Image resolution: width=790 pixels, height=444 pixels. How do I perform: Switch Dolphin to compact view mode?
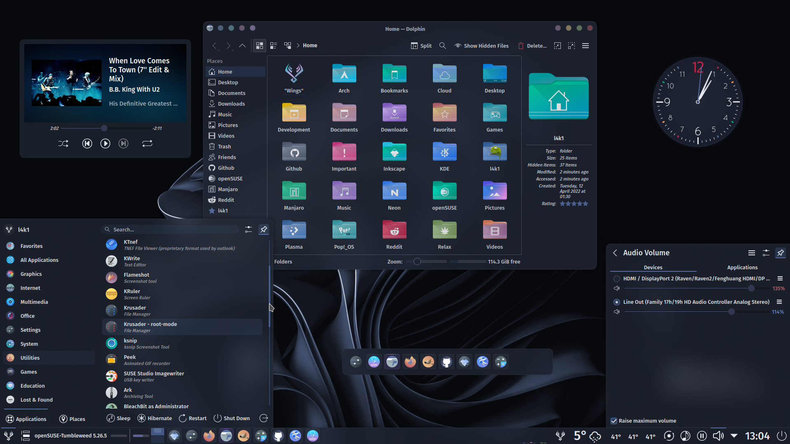click(274, 46)
